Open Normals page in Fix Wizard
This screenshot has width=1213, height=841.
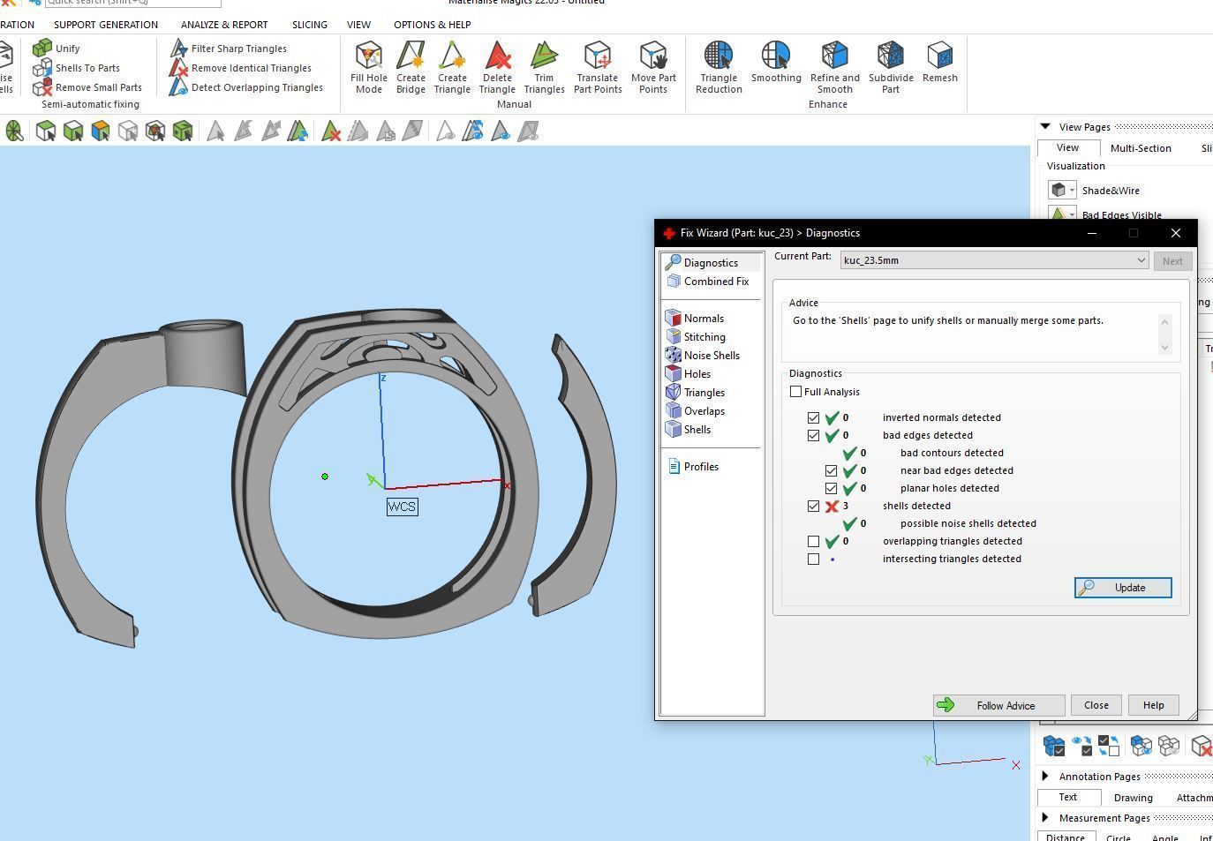point(695,319)
